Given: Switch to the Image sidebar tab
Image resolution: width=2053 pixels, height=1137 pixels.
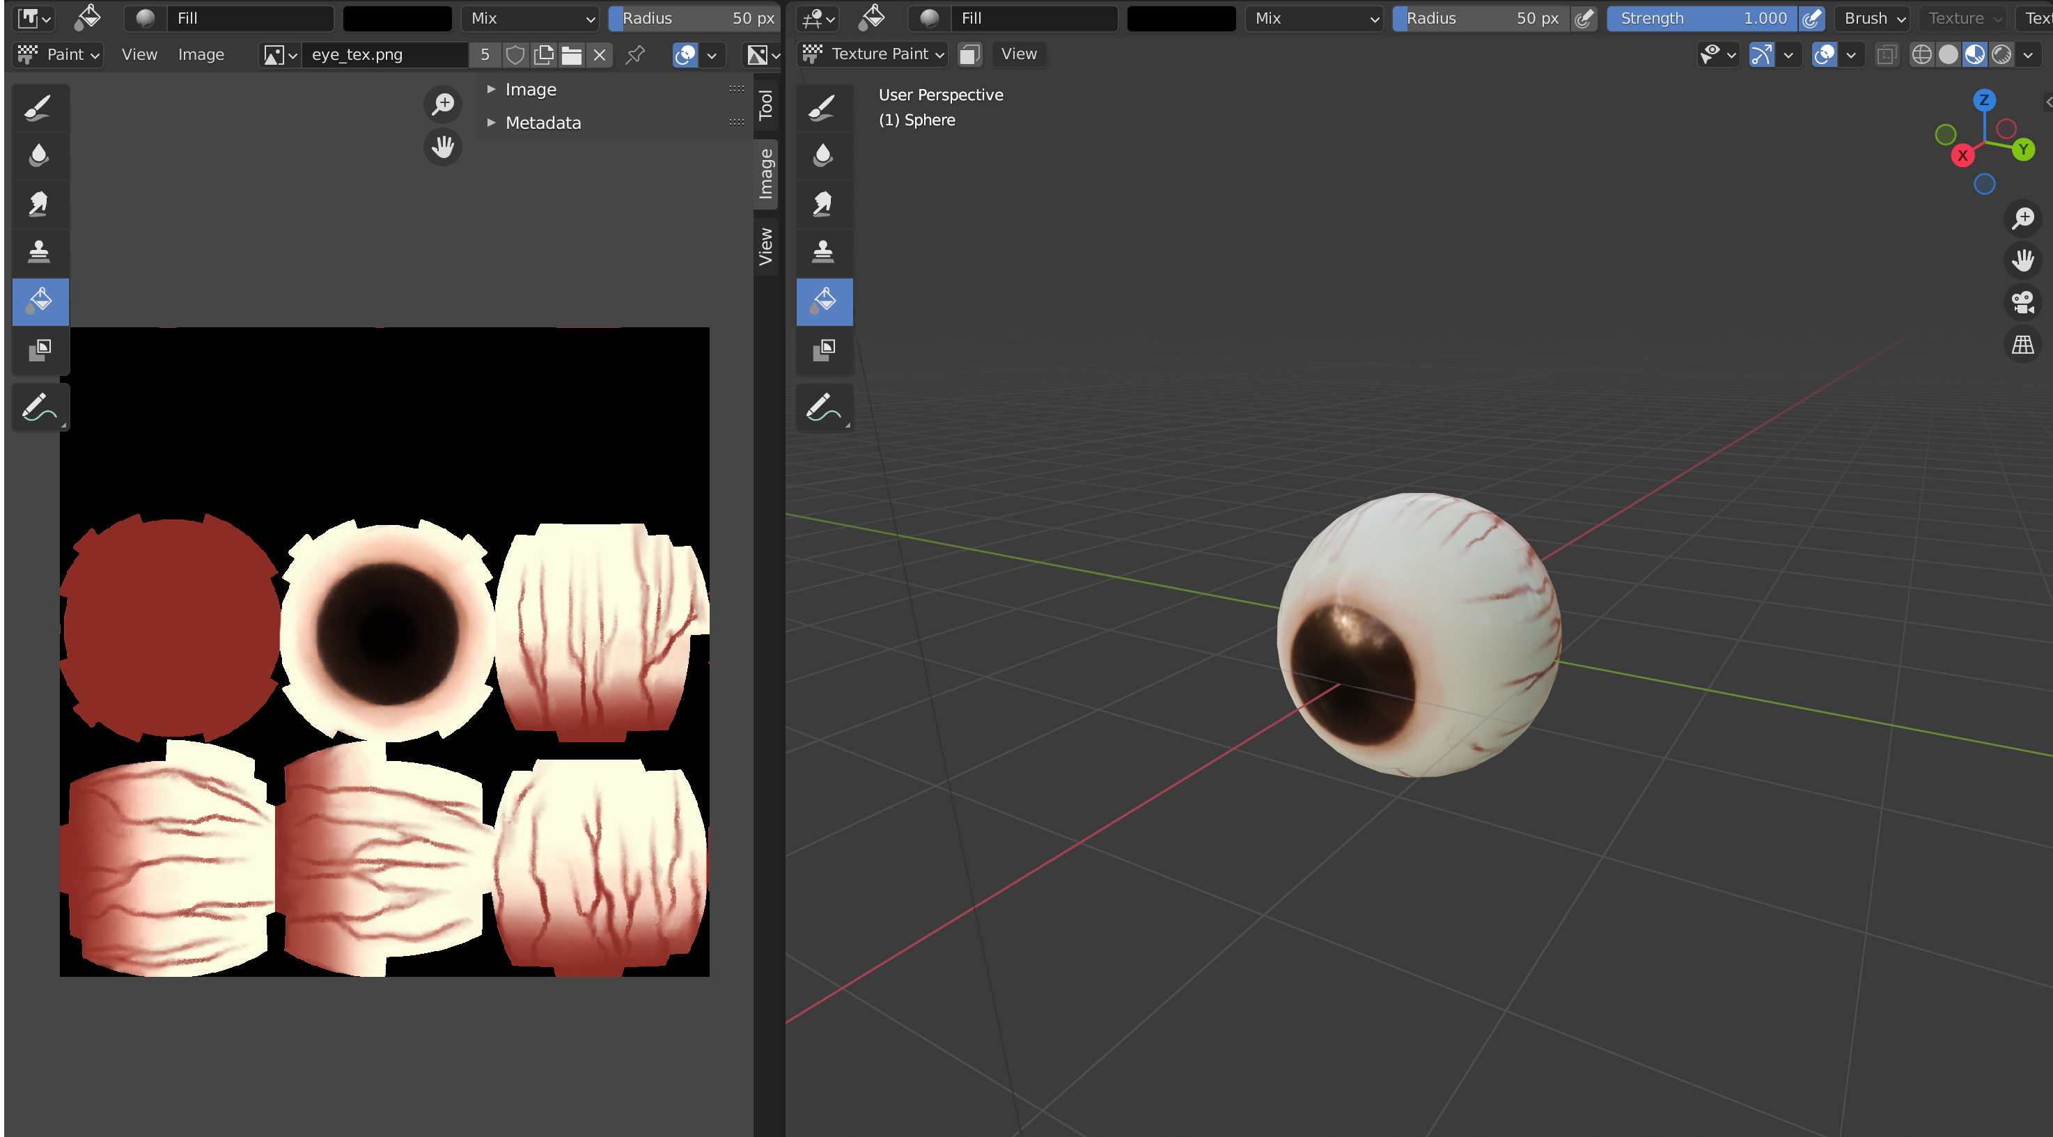Looking at the screenshot, I should [x=766, y=173].
